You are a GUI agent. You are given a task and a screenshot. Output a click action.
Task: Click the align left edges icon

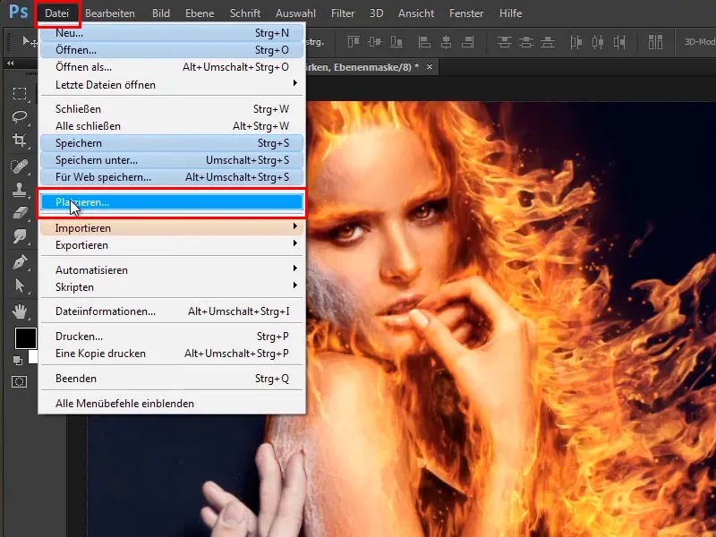click(x=424, y=42)
